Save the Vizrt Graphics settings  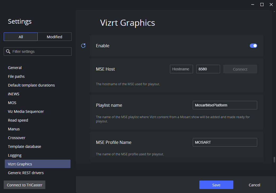point(216,185)
